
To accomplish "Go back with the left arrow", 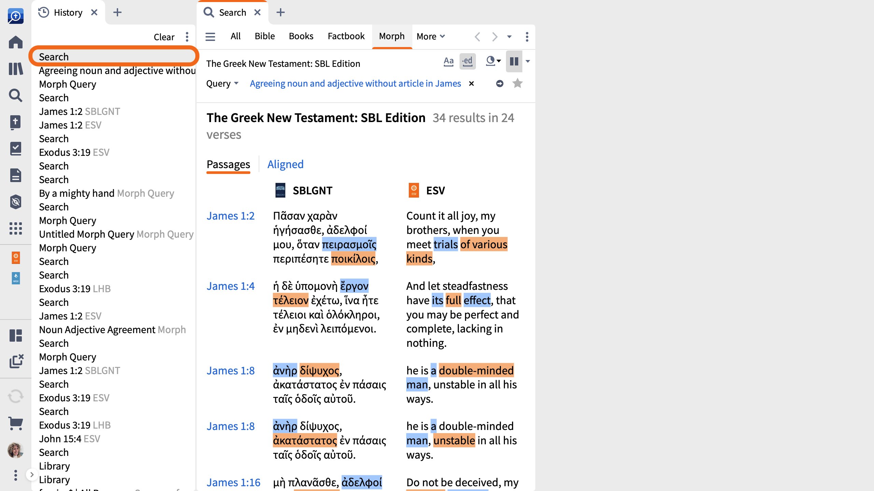I will 478,36.
